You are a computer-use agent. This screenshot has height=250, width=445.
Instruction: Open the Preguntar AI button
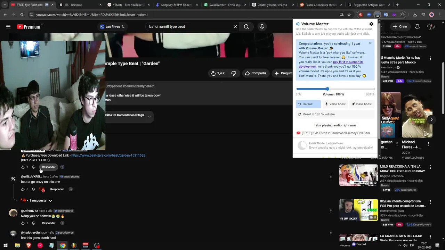(283, 73)
